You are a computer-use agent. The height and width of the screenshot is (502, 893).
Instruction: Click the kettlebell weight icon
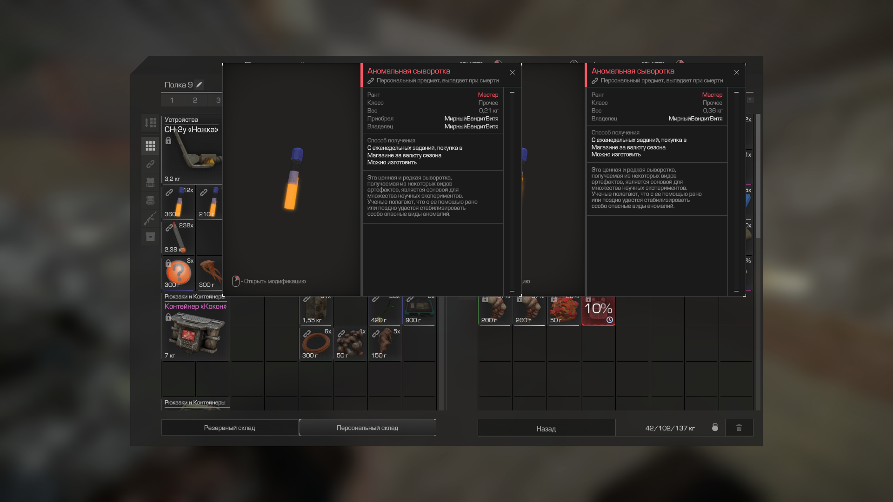[x=715, y=427]
